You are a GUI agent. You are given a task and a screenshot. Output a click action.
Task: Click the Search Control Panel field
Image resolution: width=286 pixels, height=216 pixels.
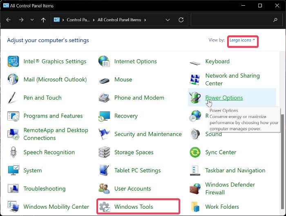tap(237, 20)
